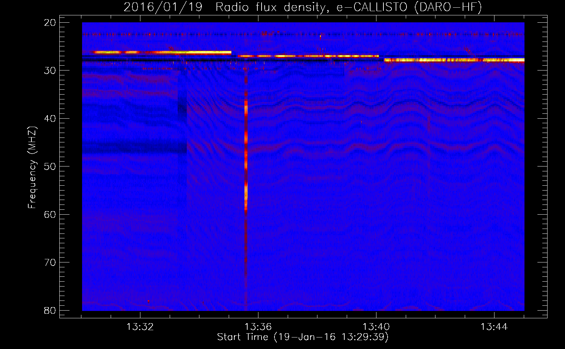Screen dimensions: 565x349
Task: Click the 20 MHz frequency tick label
Action: pyautogui.click(x=50, y=23)
